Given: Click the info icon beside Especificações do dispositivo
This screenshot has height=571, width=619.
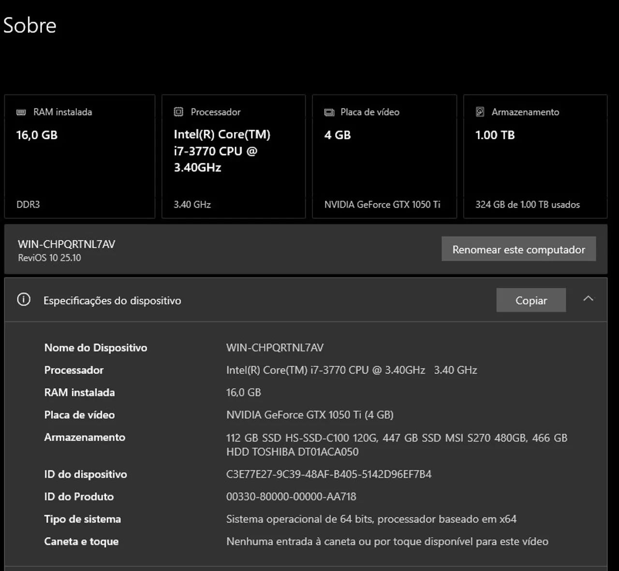Looking at the screenshot, I should pyautogui.click(x=24, y=300).
